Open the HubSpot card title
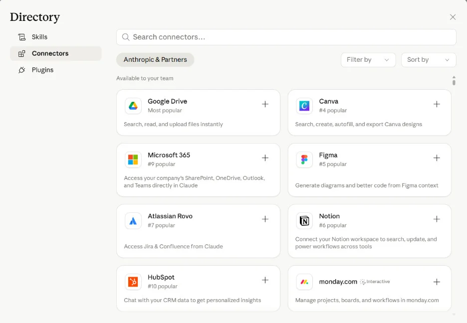The width and height of the screenshot is (467, 323). pos(161,277)
